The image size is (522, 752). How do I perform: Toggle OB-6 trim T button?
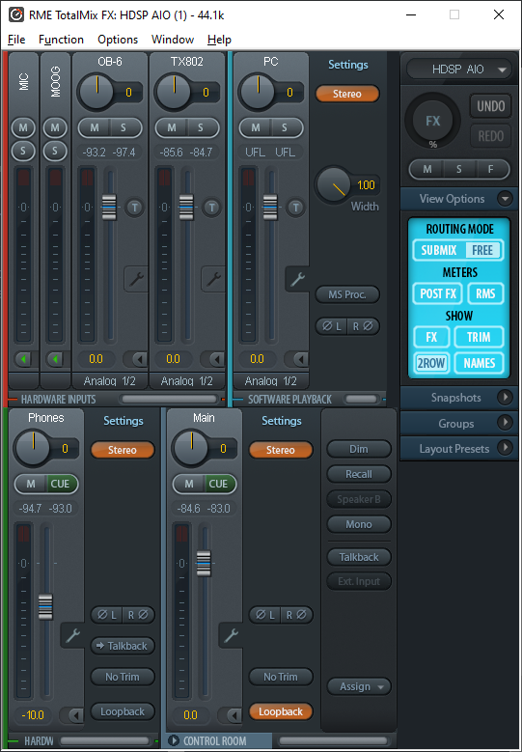[135, 208]
